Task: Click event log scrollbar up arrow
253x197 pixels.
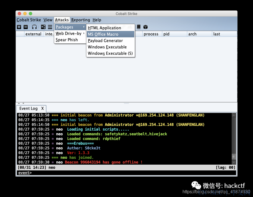Action: point(234,115)
